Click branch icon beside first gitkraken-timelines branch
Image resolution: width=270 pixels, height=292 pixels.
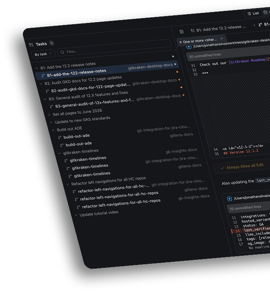pos(65,161)
